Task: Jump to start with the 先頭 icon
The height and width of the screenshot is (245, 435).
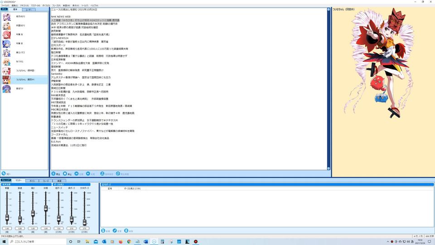Action: [x=77, y=174]
